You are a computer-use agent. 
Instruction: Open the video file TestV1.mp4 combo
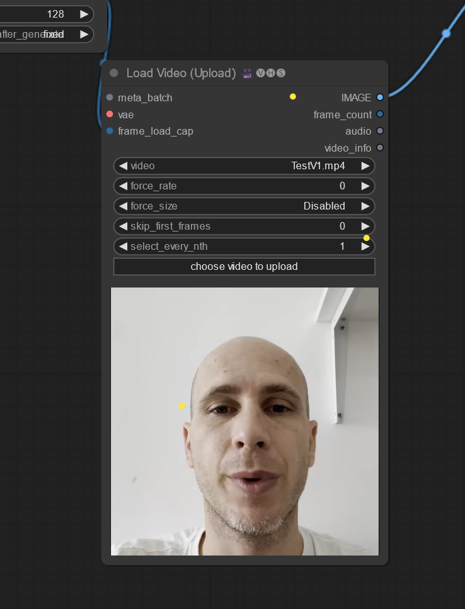click(x=244, y=166)
